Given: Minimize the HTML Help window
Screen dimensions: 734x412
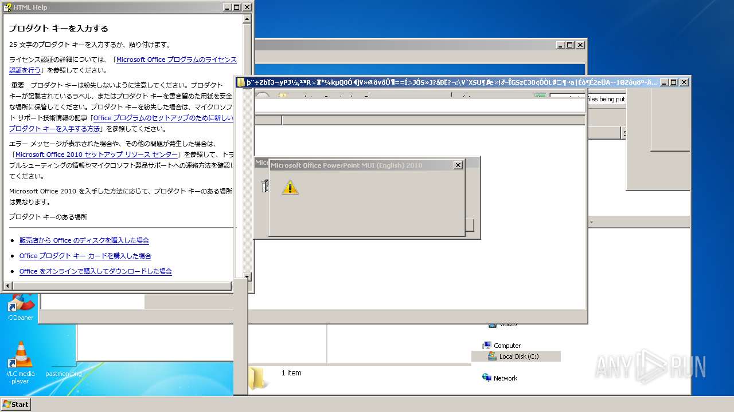Looking at the screenshot, I should pos(227,7).
